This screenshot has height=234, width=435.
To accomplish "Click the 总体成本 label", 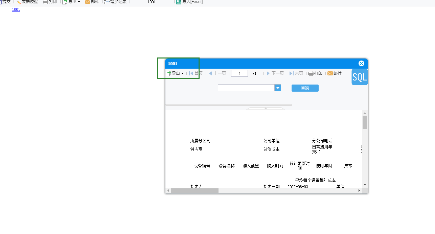I will [272, 149].
